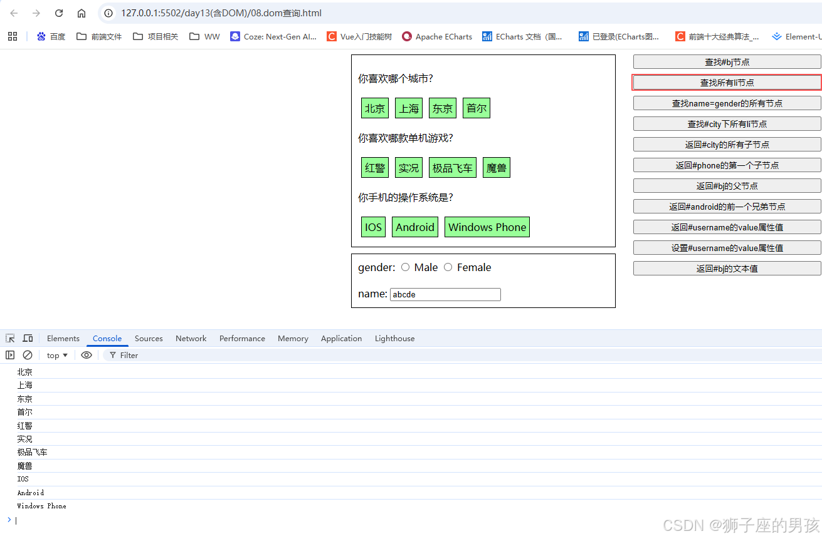Click the IOS list item
This screenshot has width=822, height=539.
pos(373,227)
